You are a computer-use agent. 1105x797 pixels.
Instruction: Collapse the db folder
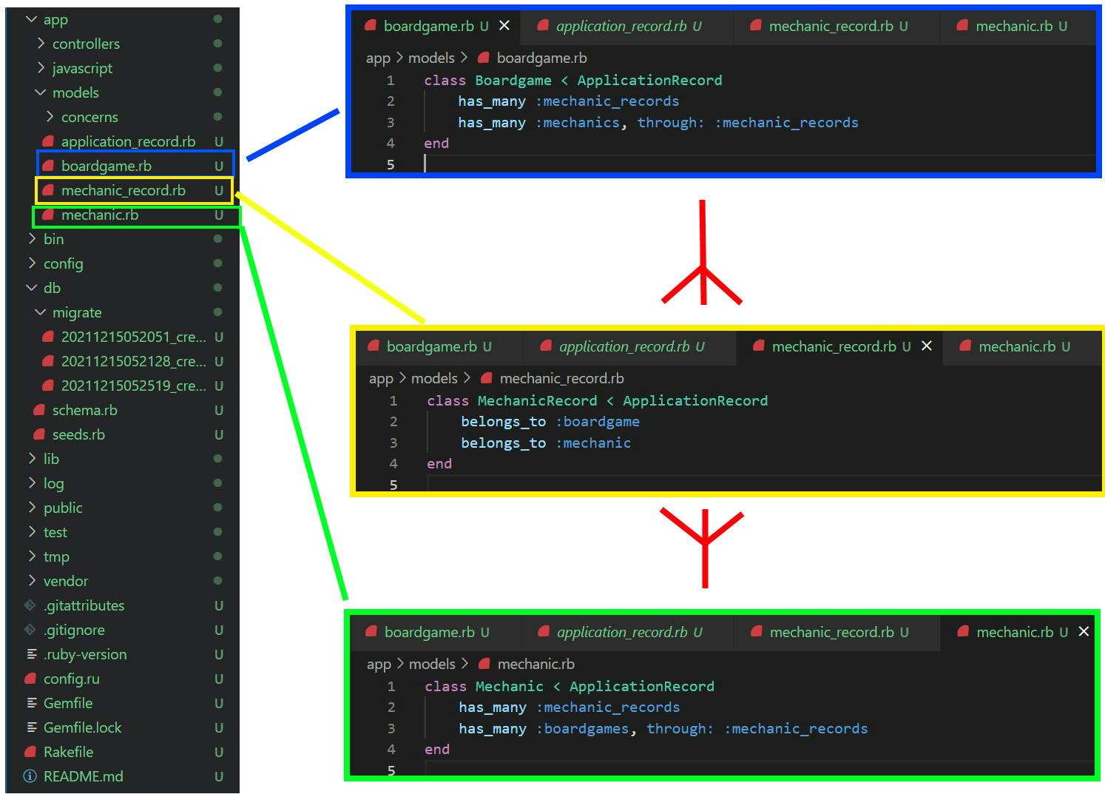(x=31, y=288)
